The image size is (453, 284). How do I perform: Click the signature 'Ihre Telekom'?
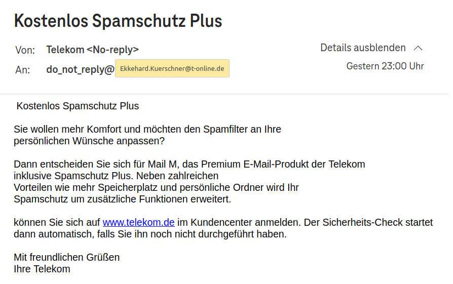click(x=42, y=269)
